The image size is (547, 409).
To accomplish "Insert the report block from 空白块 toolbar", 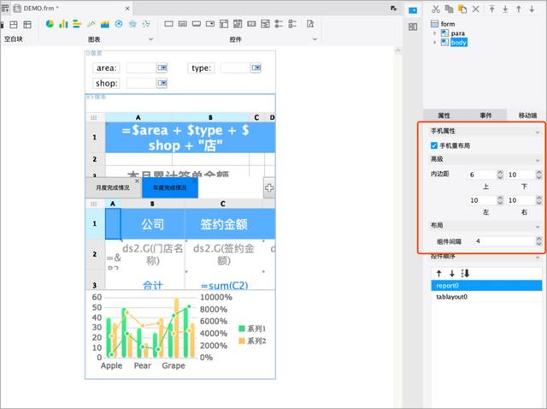I will pos(27,25).
